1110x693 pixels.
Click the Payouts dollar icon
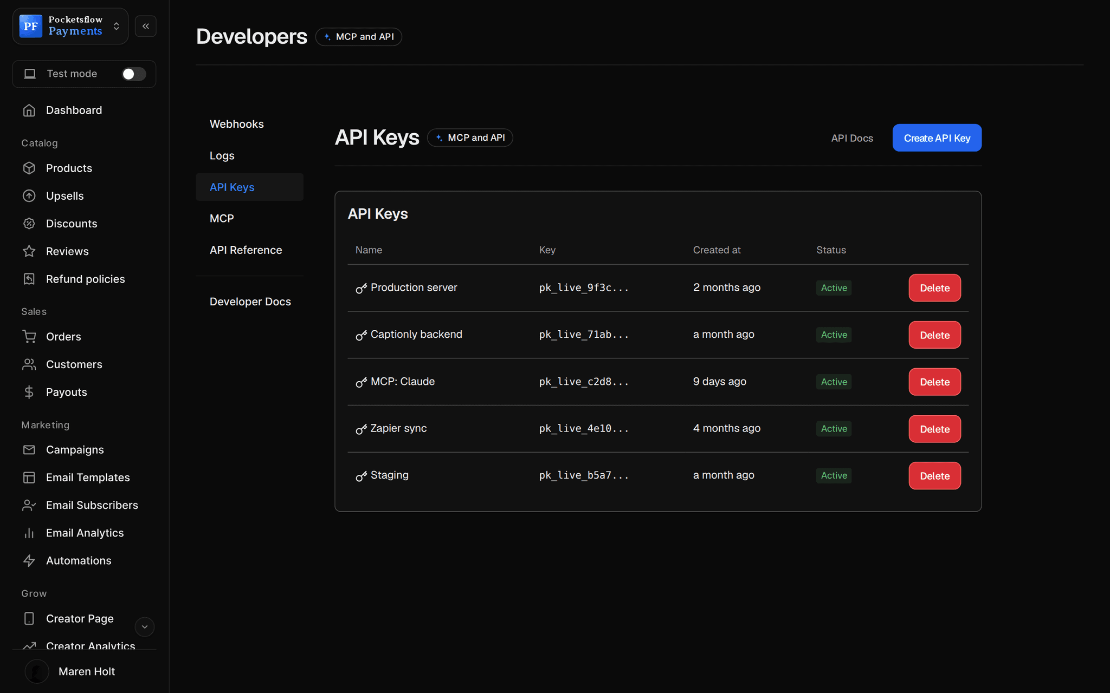[29, 392]
